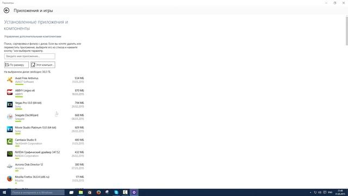
Task: Select the Camtasia Studio 8 entry name
Action: [x=26, y=140]
